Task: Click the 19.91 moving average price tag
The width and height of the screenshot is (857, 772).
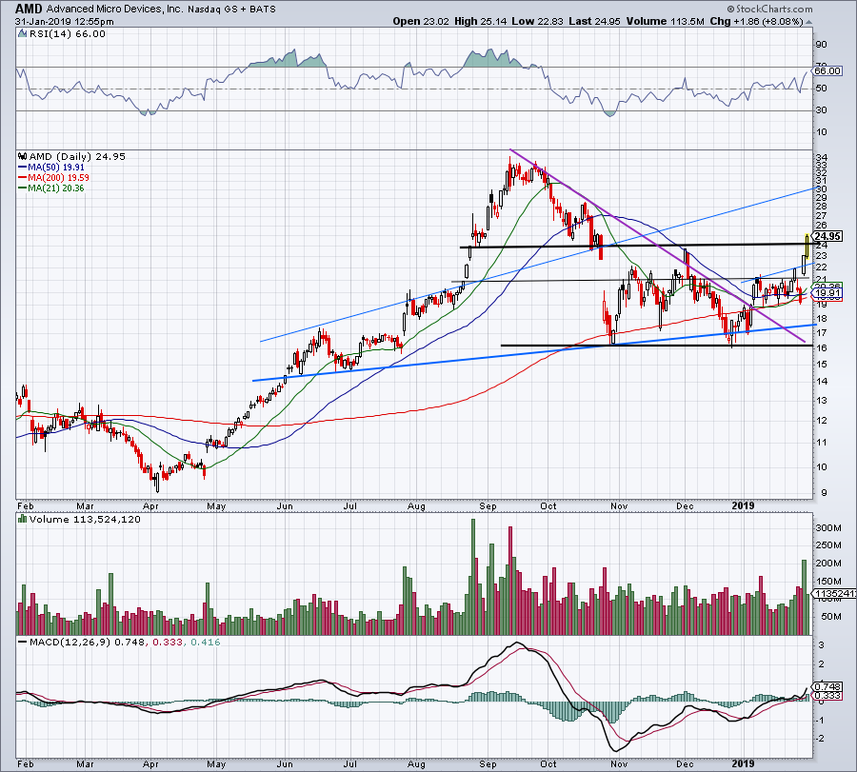Action: (x=827, y=293)
